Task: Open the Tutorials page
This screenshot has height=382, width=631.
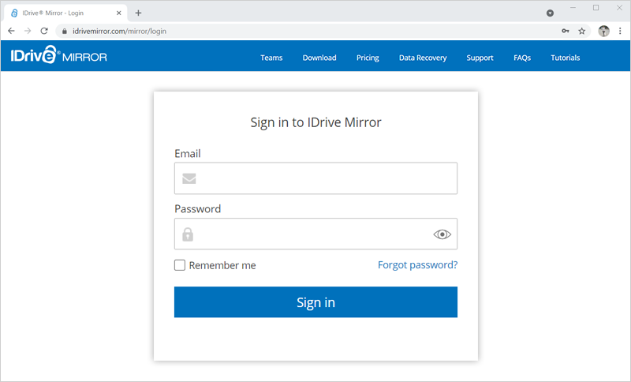Action: [566, 58]
